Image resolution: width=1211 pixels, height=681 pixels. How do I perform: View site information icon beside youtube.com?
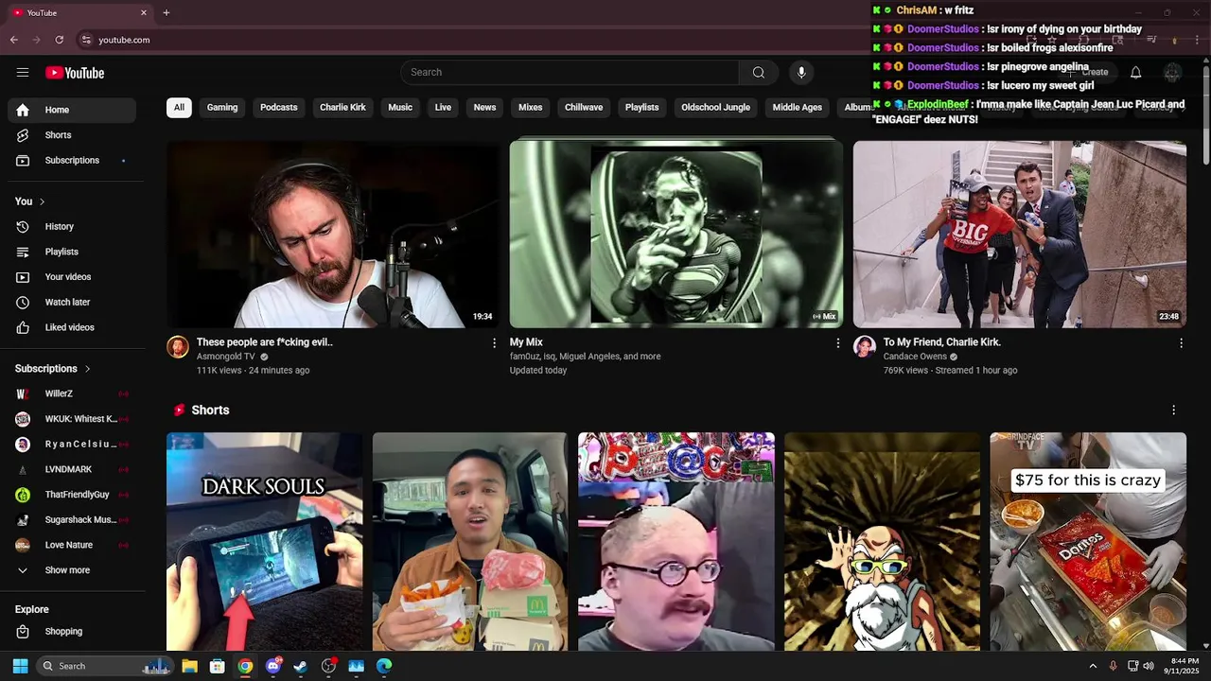pyautogui.click(x=86, y=40)
